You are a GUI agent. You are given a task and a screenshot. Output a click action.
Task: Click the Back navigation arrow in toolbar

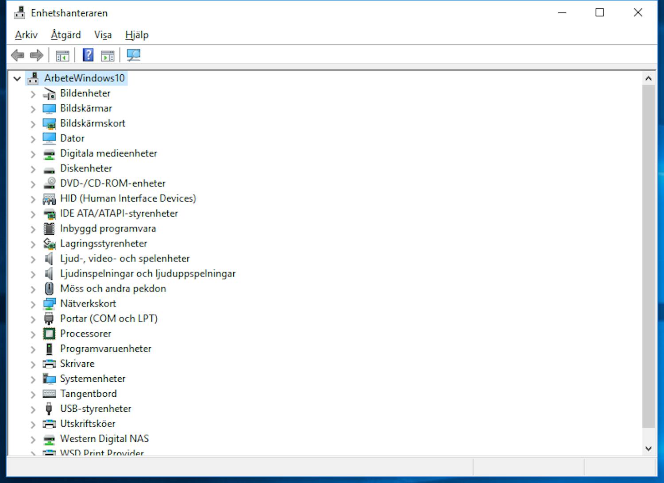point(17,55)
